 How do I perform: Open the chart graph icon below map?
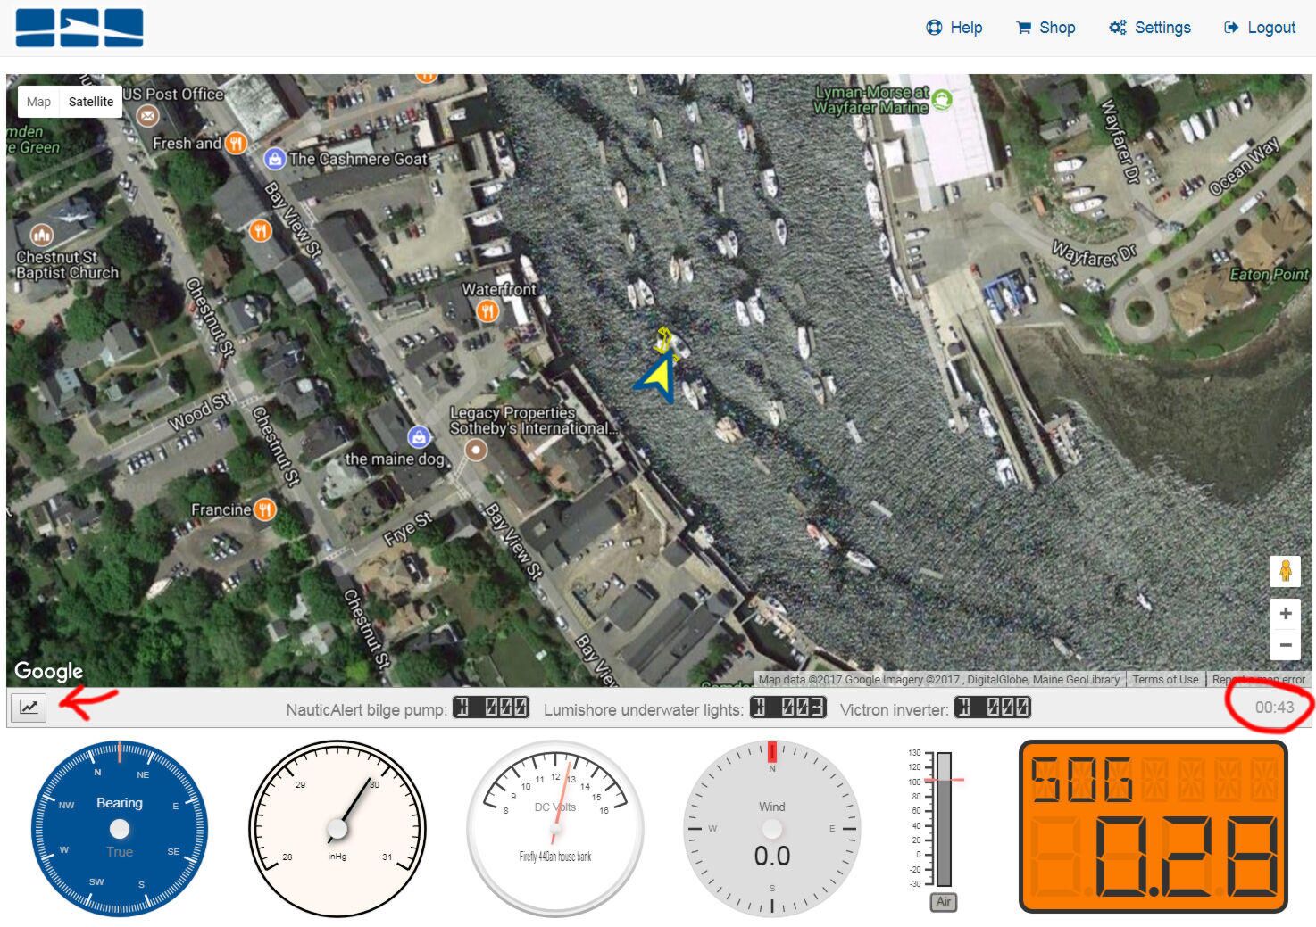(29, 708)
